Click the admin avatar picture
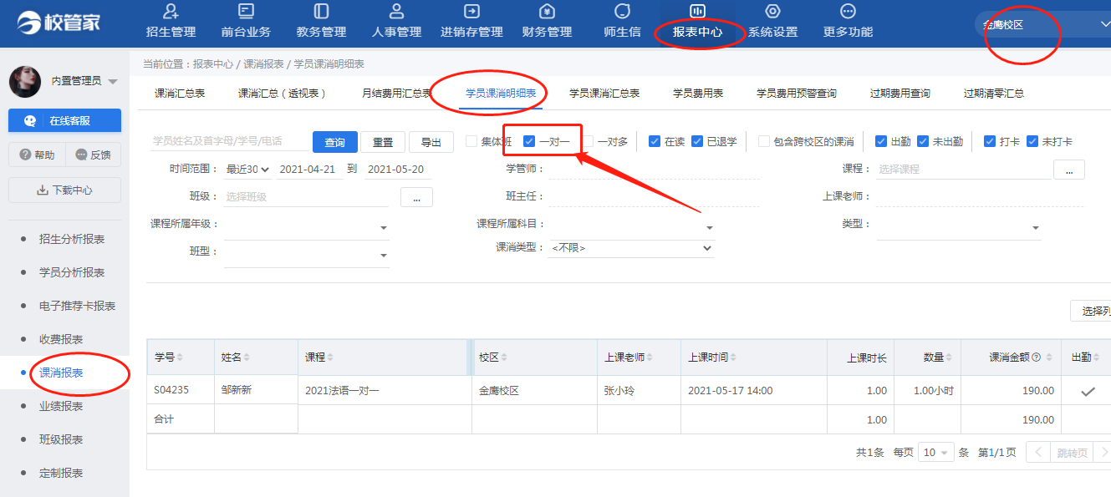1111x497 pixels. click(x=24, y=81)
